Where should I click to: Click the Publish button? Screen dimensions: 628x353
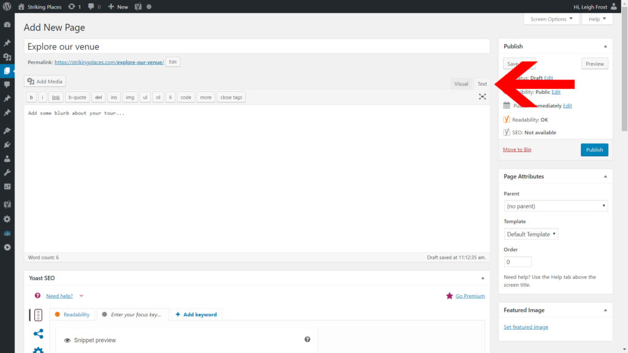594,150
